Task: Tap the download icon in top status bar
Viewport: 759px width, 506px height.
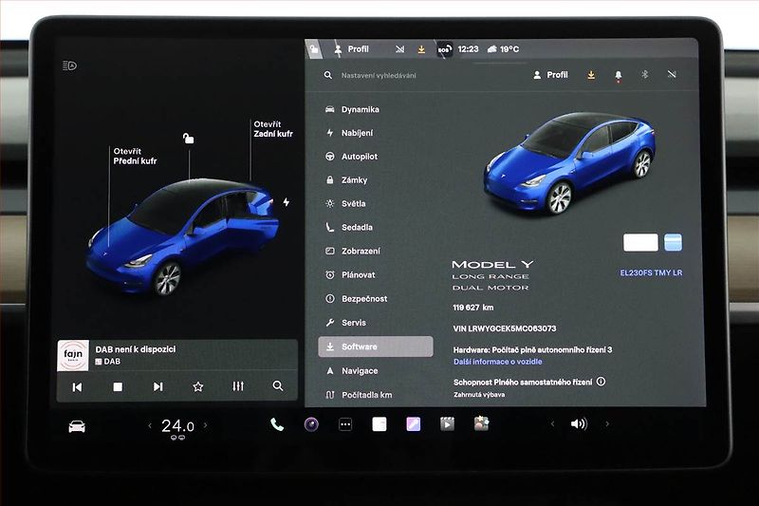Action: [421, 49]
